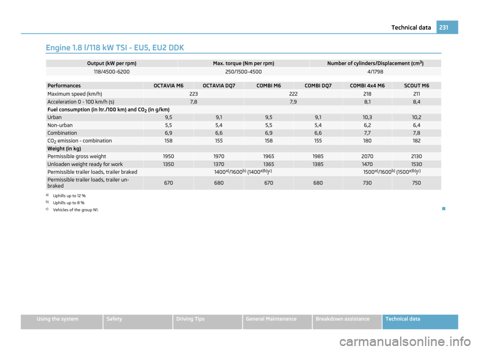The width and height of the screenshot is (479, 350).
Task: Click the unloaden weight value 1365
Action: (x=268, y=164)
